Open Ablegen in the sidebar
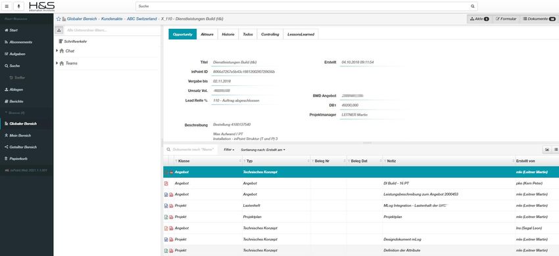This screenshot has width=559, height=256. tap(14, 89)
